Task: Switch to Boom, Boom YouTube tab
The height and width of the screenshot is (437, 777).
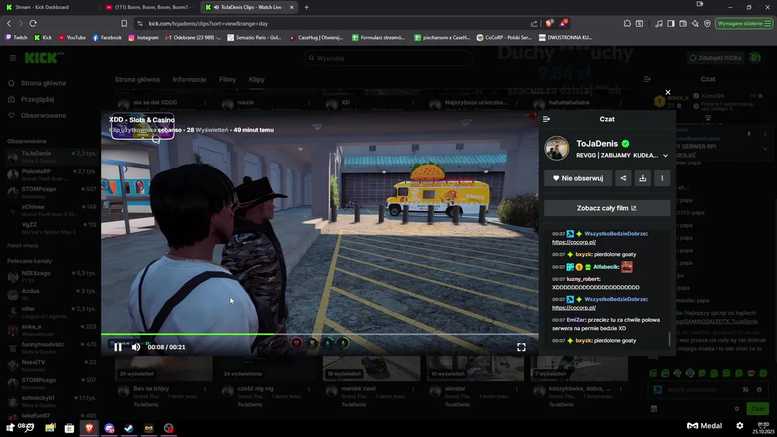Action: click(x=149, y=7)
